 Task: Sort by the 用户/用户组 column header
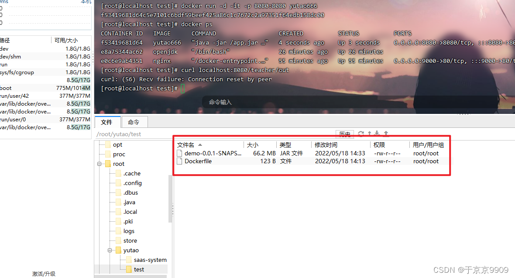428,145
